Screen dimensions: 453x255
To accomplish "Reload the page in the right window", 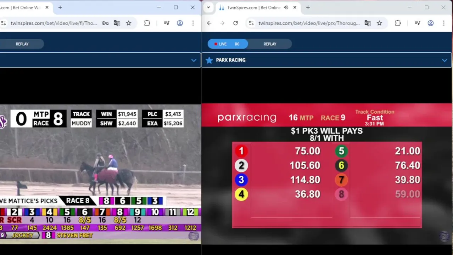I will (235, 23).
